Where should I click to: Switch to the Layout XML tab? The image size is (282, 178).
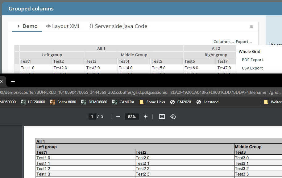coord(63,26)
